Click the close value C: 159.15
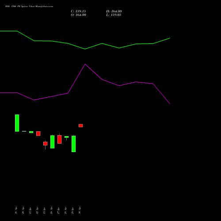 point(78,11)
